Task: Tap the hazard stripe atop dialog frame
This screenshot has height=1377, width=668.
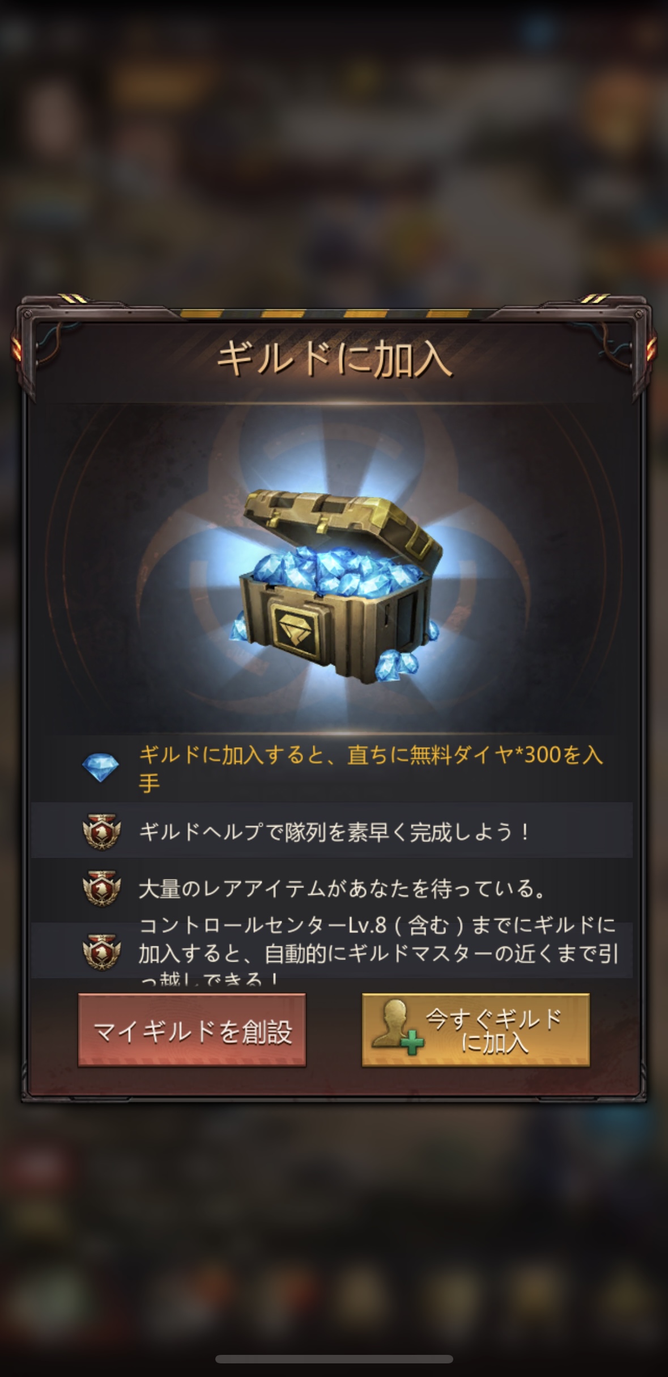Action: [x=334, y=313]
